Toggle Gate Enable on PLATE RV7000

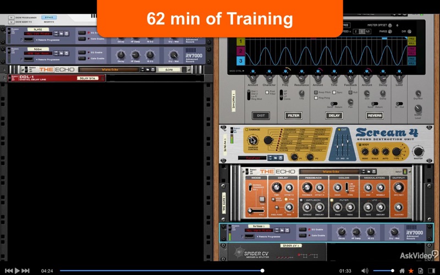click(x=81, y=38)
